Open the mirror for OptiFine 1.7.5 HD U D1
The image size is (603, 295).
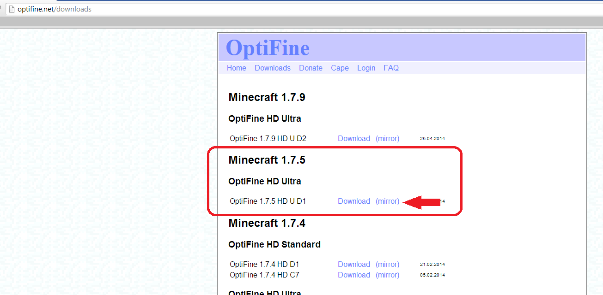coord(388,201)
